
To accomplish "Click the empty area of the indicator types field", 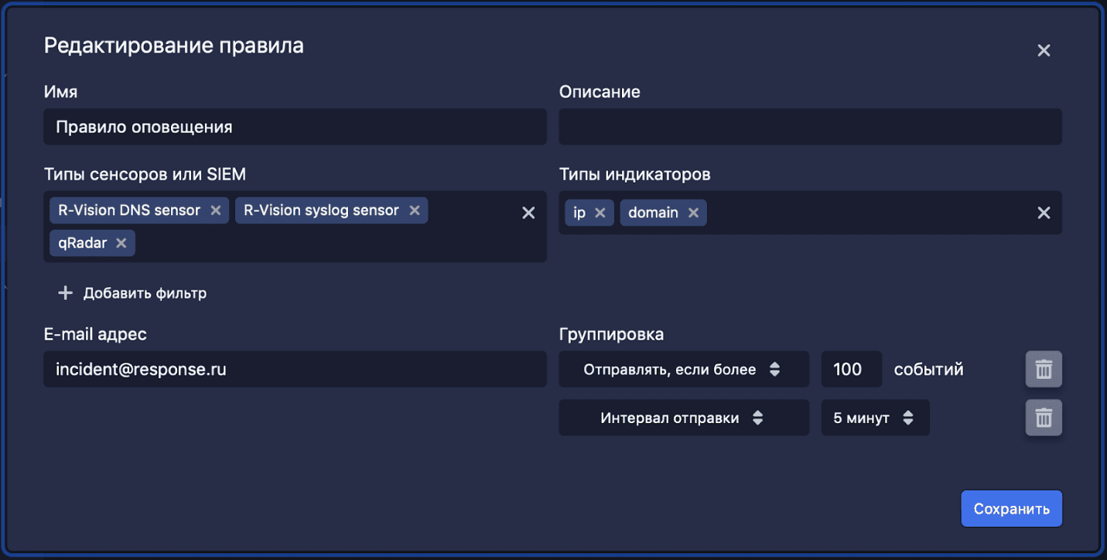I will (x=866, y=213).
